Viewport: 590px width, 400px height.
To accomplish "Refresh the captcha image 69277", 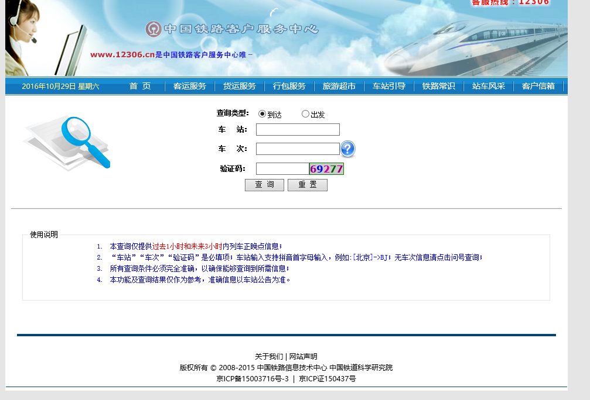I will pos(326,168).
